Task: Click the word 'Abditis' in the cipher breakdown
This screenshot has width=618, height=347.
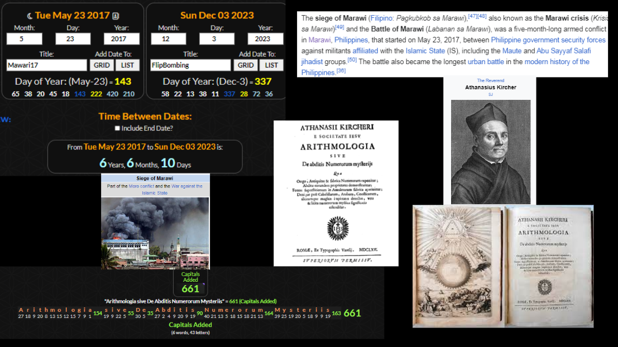Action: (175, 310)
